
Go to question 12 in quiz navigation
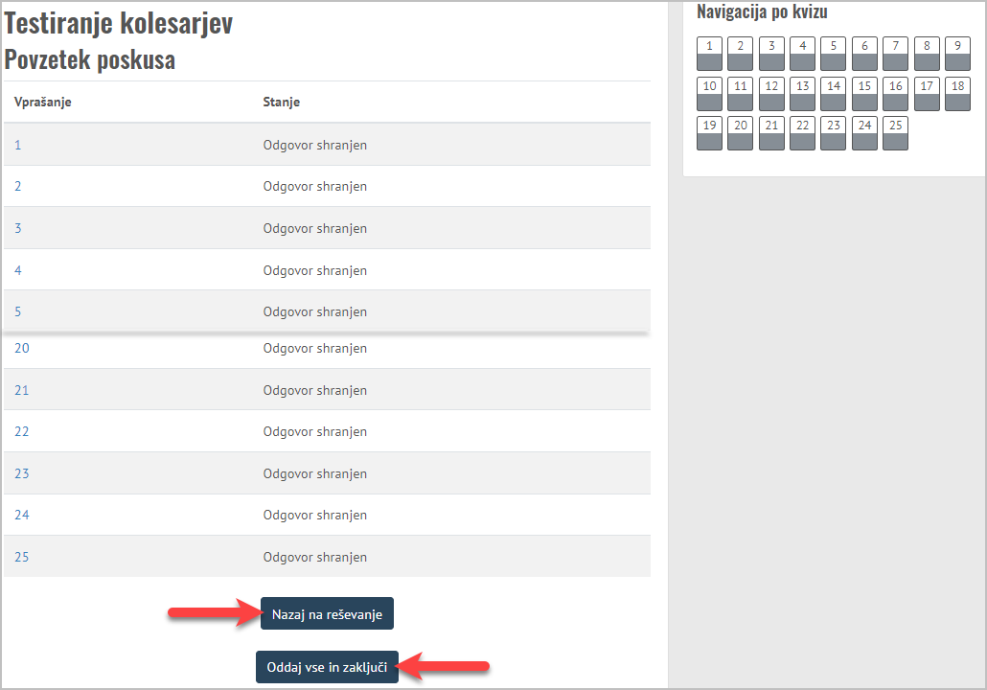point(771,94)
